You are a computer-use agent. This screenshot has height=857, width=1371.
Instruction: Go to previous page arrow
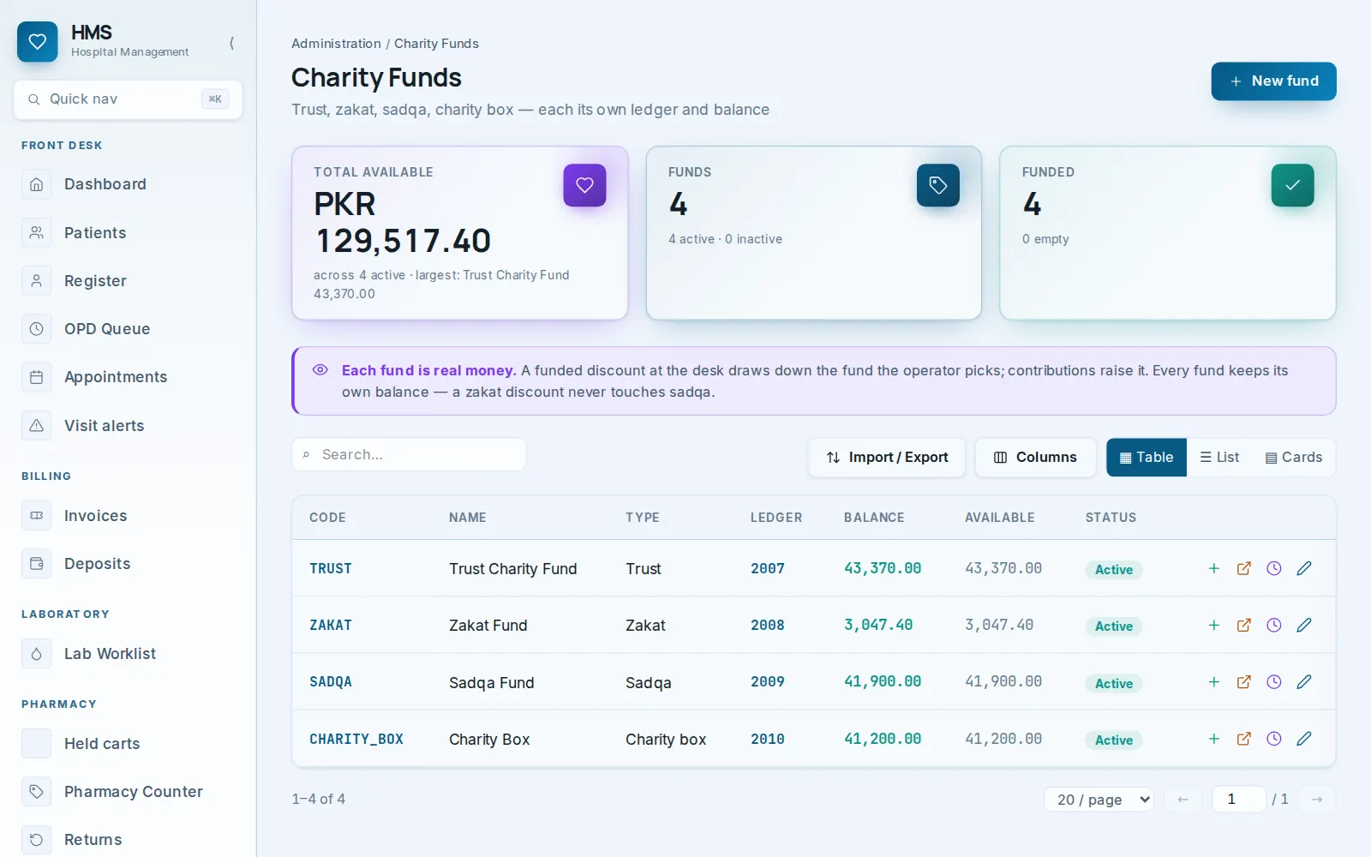click(1182, 800)
